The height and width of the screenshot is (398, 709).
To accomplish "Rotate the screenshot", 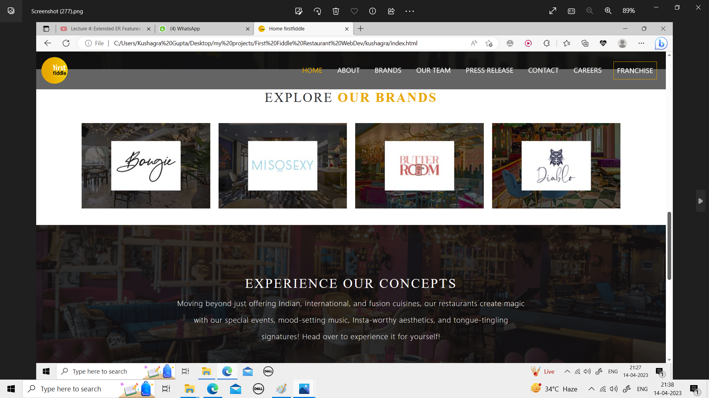I will (318, 11).
